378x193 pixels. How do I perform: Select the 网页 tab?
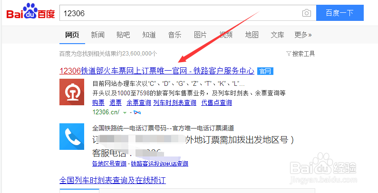tap(72, 35)
